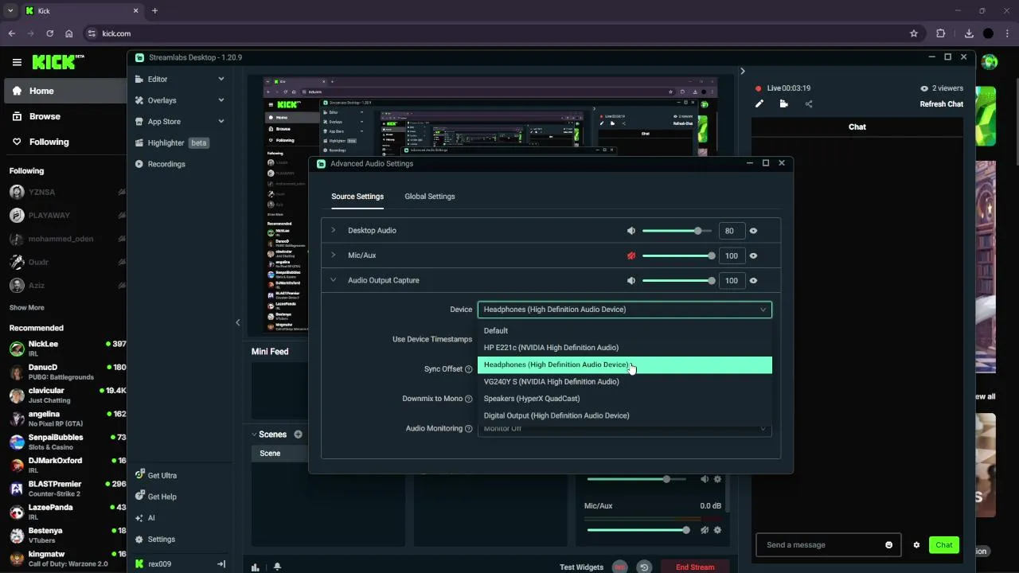The width and height of the screenshot is (1019, 573).
Task: Collapse the Scenes panel dropdown arrow
Action: pyautogui.click(x=254, y=435)
